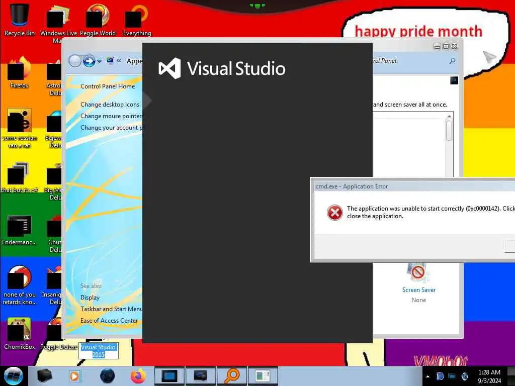This screenshot has width=515, height=386.
Task: Select the 'that but its c#' desktop icon
Action: pyautogui.click(x=20, y=177)
